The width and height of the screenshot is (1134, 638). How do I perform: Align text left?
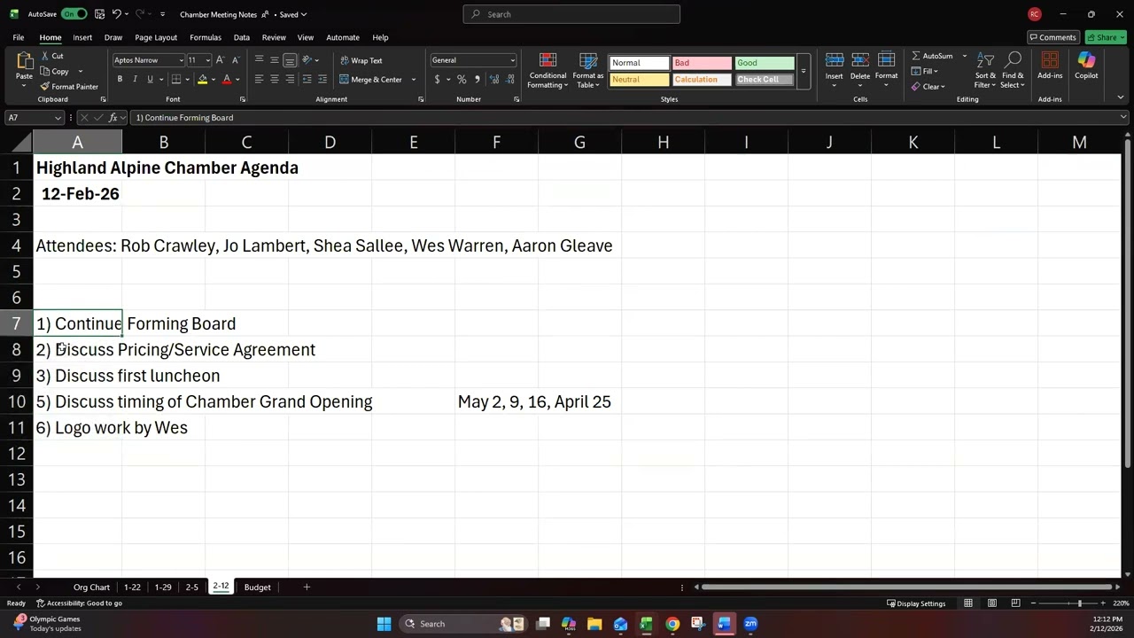point(259,79)
